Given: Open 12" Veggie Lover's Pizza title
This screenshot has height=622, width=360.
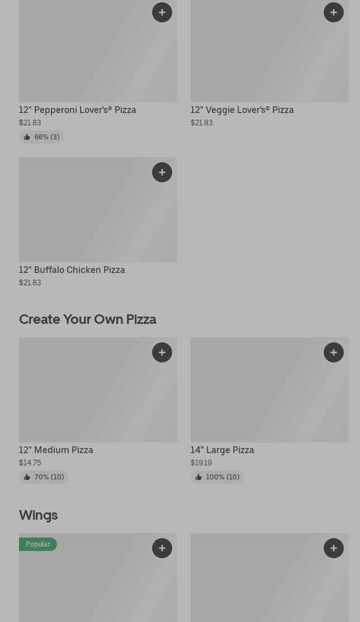Looking at the screenshot, I should (242, 110).
